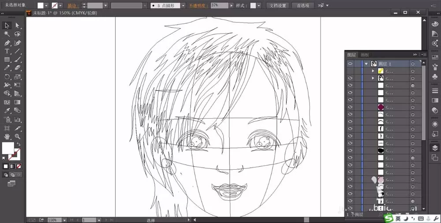Pick the Magic Wand tool
Screen dimensions: 441x223
pyautogui.click(x=7, y=34)
